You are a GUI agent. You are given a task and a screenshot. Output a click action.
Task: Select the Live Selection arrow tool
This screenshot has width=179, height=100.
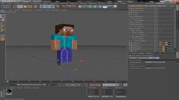point(15,7)
